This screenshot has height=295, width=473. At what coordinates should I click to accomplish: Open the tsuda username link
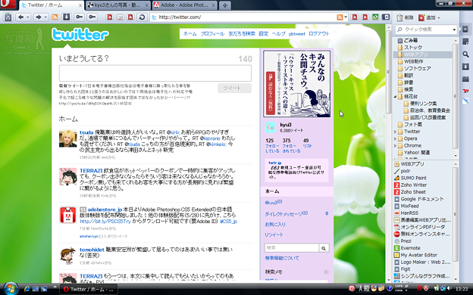coord(86,132)
